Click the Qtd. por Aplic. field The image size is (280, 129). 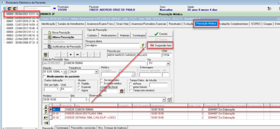click(x=52, y=89)
